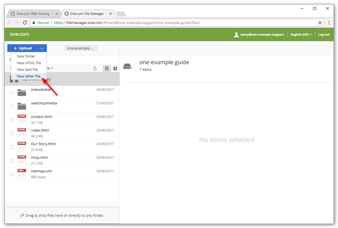
Task: Tick the Our Story.html checkbox
Action: (12, 147)
